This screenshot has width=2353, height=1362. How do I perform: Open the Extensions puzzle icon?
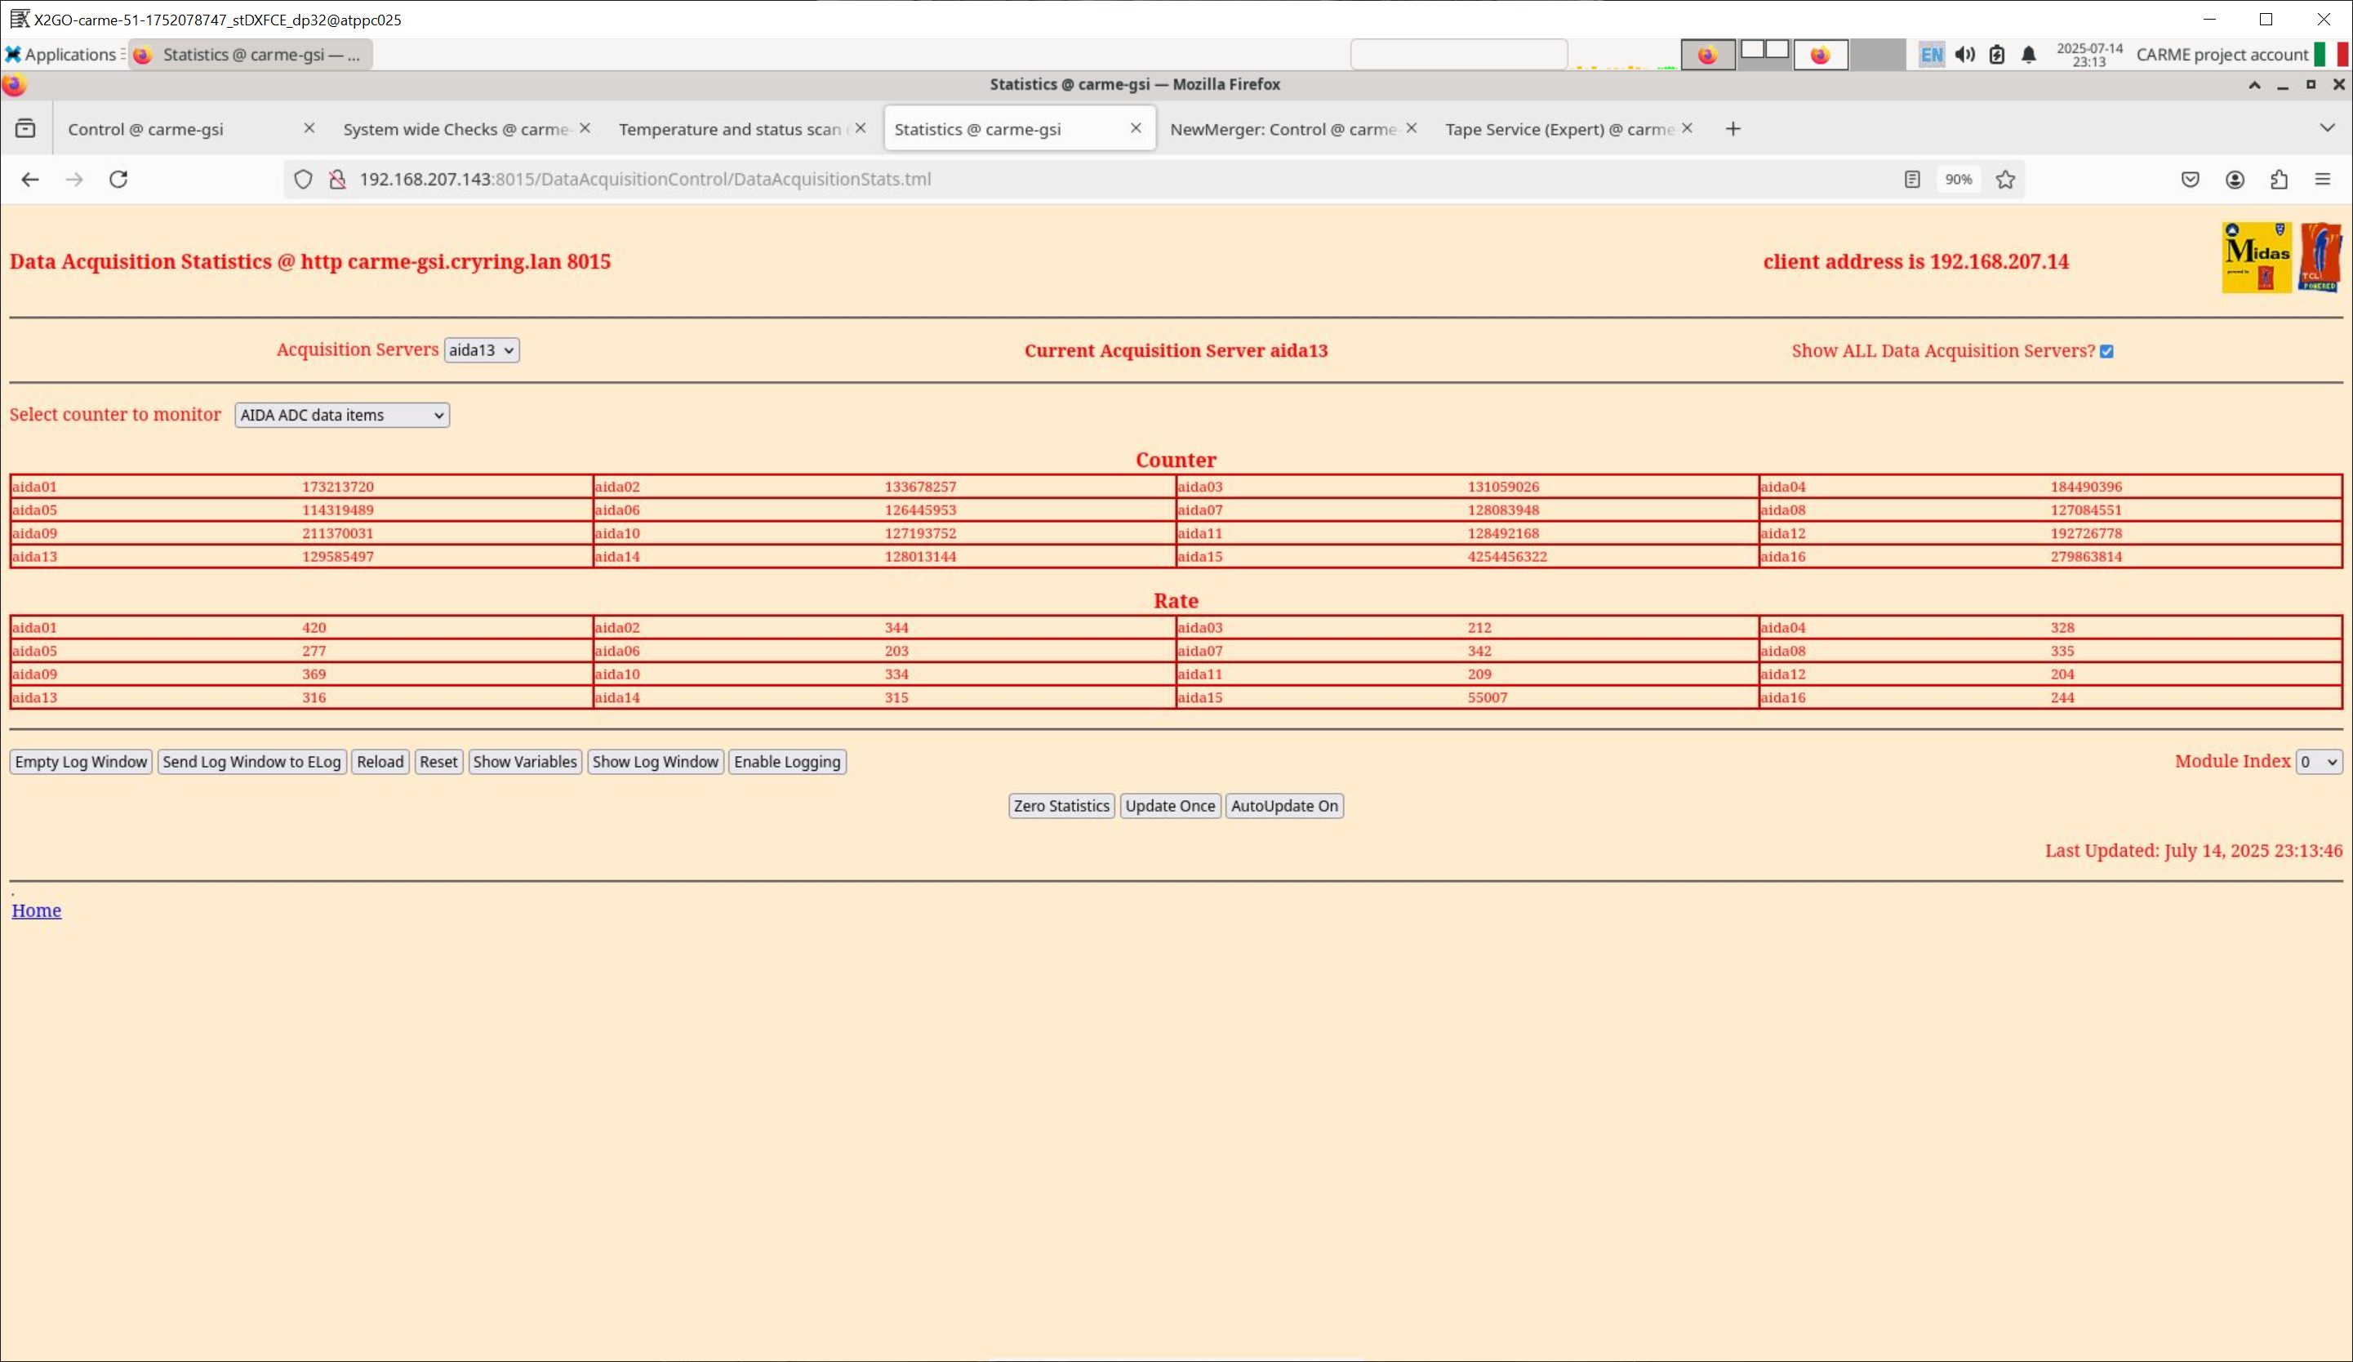tap(2279, 180)
